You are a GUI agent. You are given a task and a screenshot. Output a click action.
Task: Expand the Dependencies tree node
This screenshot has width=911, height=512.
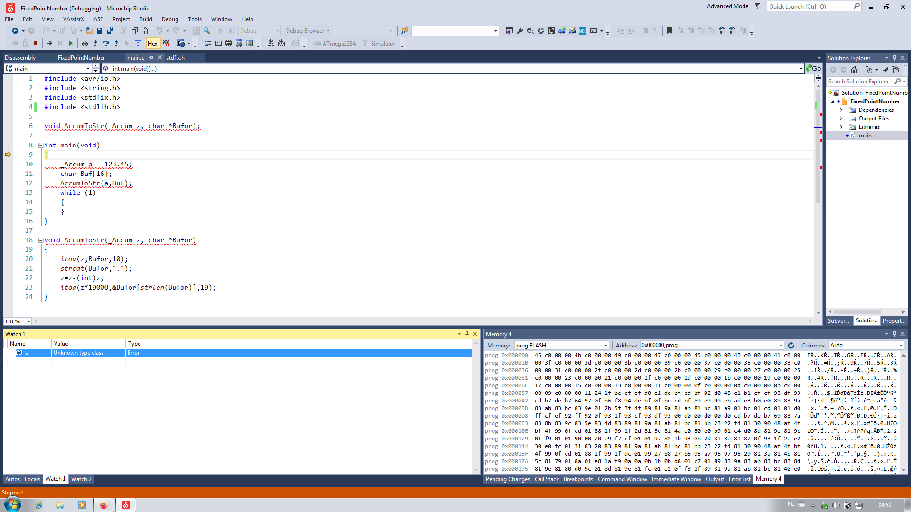point(841,110)
